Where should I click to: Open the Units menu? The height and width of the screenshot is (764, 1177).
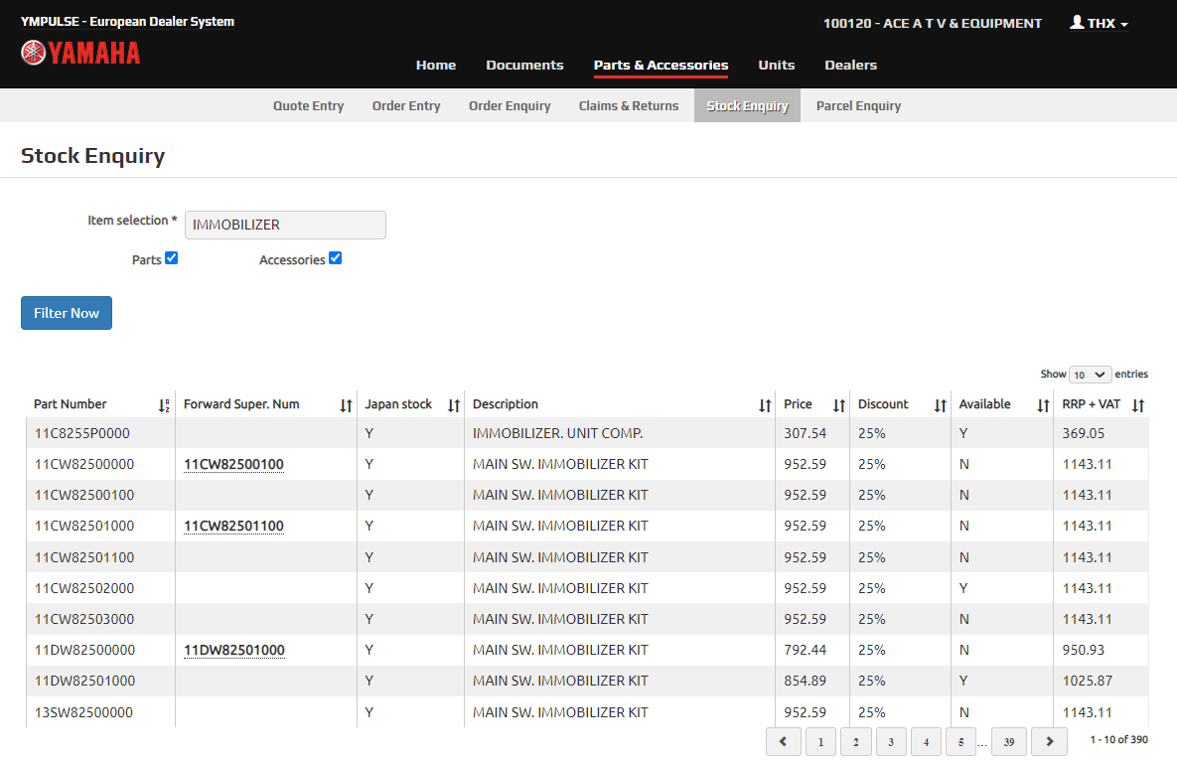(x=776, y=66)
